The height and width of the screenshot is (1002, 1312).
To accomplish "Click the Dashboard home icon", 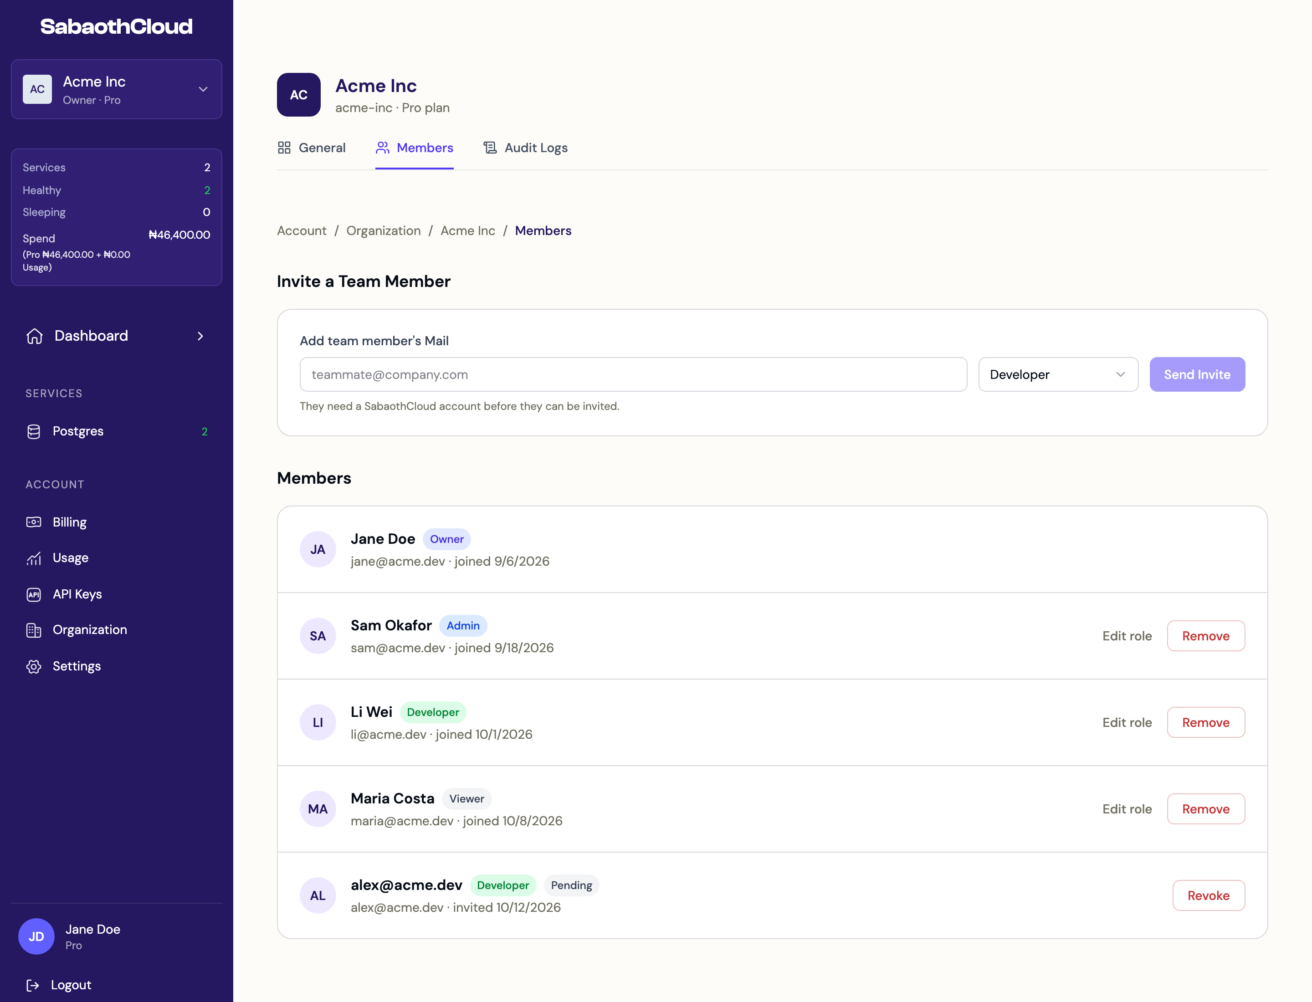I will pos(35,336).
